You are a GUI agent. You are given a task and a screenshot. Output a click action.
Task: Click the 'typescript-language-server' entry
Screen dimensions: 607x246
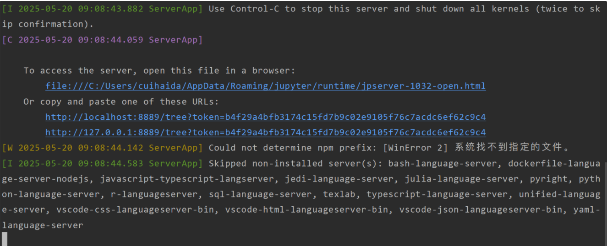[437, 194]
